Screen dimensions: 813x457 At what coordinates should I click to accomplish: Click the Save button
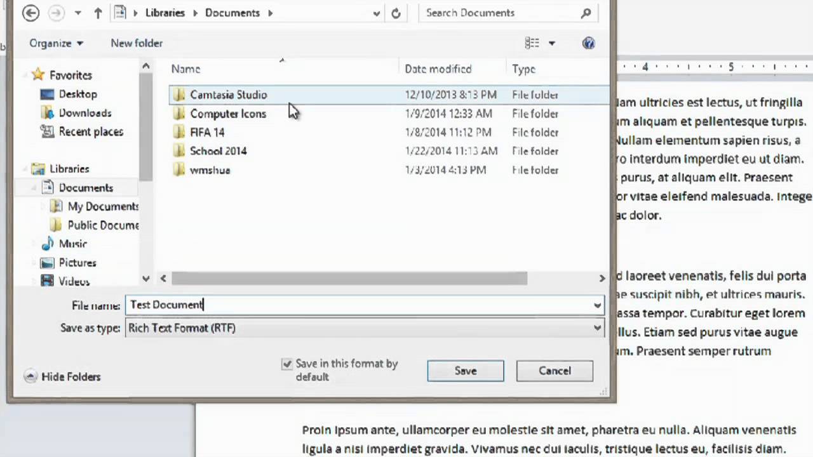[x=465, y=371]
